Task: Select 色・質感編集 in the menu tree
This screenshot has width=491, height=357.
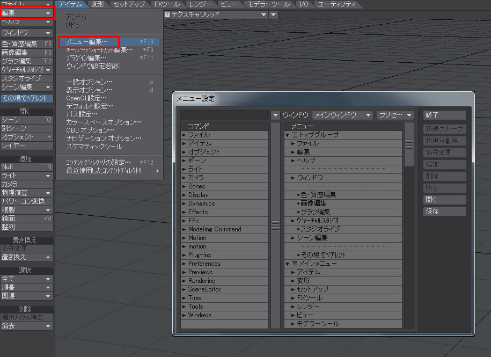Action: tap(318, 194)
